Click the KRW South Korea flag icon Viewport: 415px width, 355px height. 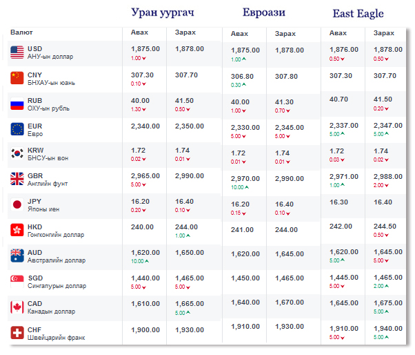(17, 153)
